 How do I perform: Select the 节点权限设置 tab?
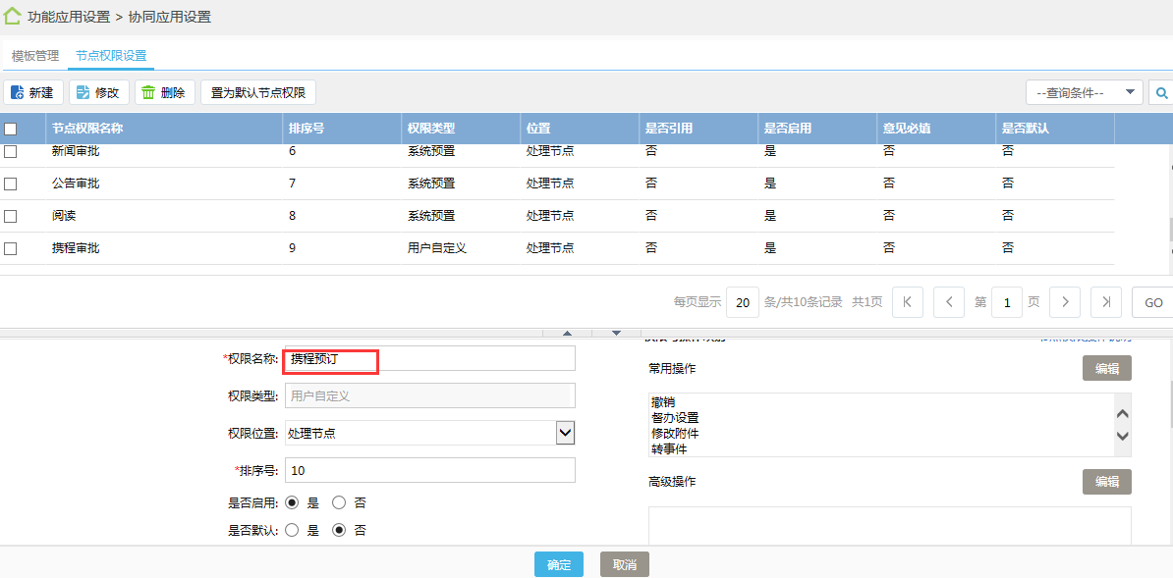point(111,56)
